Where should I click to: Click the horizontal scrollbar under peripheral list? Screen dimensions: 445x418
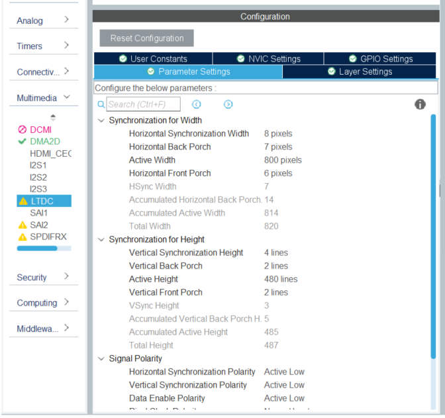37,249
